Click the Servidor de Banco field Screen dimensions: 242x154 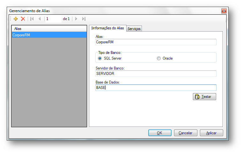[156, 74]
